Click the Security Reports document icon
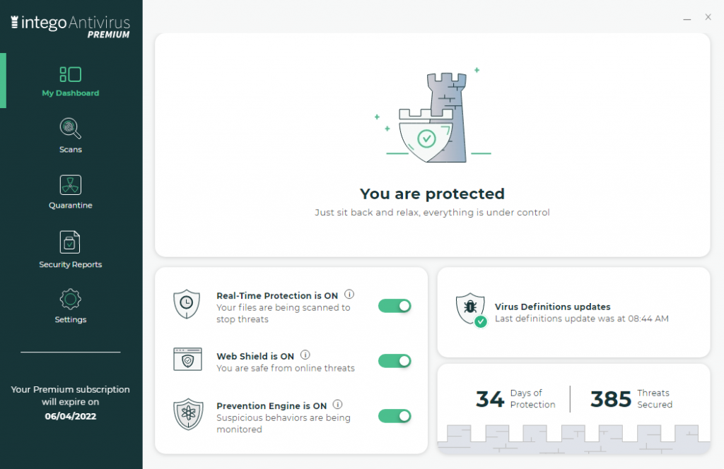The height and width of the screenshot is (469, 724). pos(70,242)
